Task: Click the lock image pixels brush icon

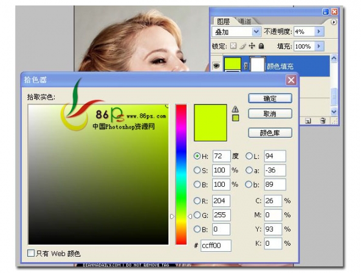Action: (x=242, y=46)
